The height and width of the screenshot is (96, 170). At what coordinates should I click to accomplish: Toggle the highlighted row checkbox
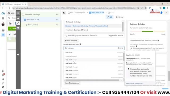(10, 39)
